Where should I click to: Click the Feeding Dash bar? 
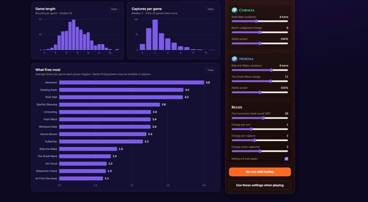(x=121, y=90)
